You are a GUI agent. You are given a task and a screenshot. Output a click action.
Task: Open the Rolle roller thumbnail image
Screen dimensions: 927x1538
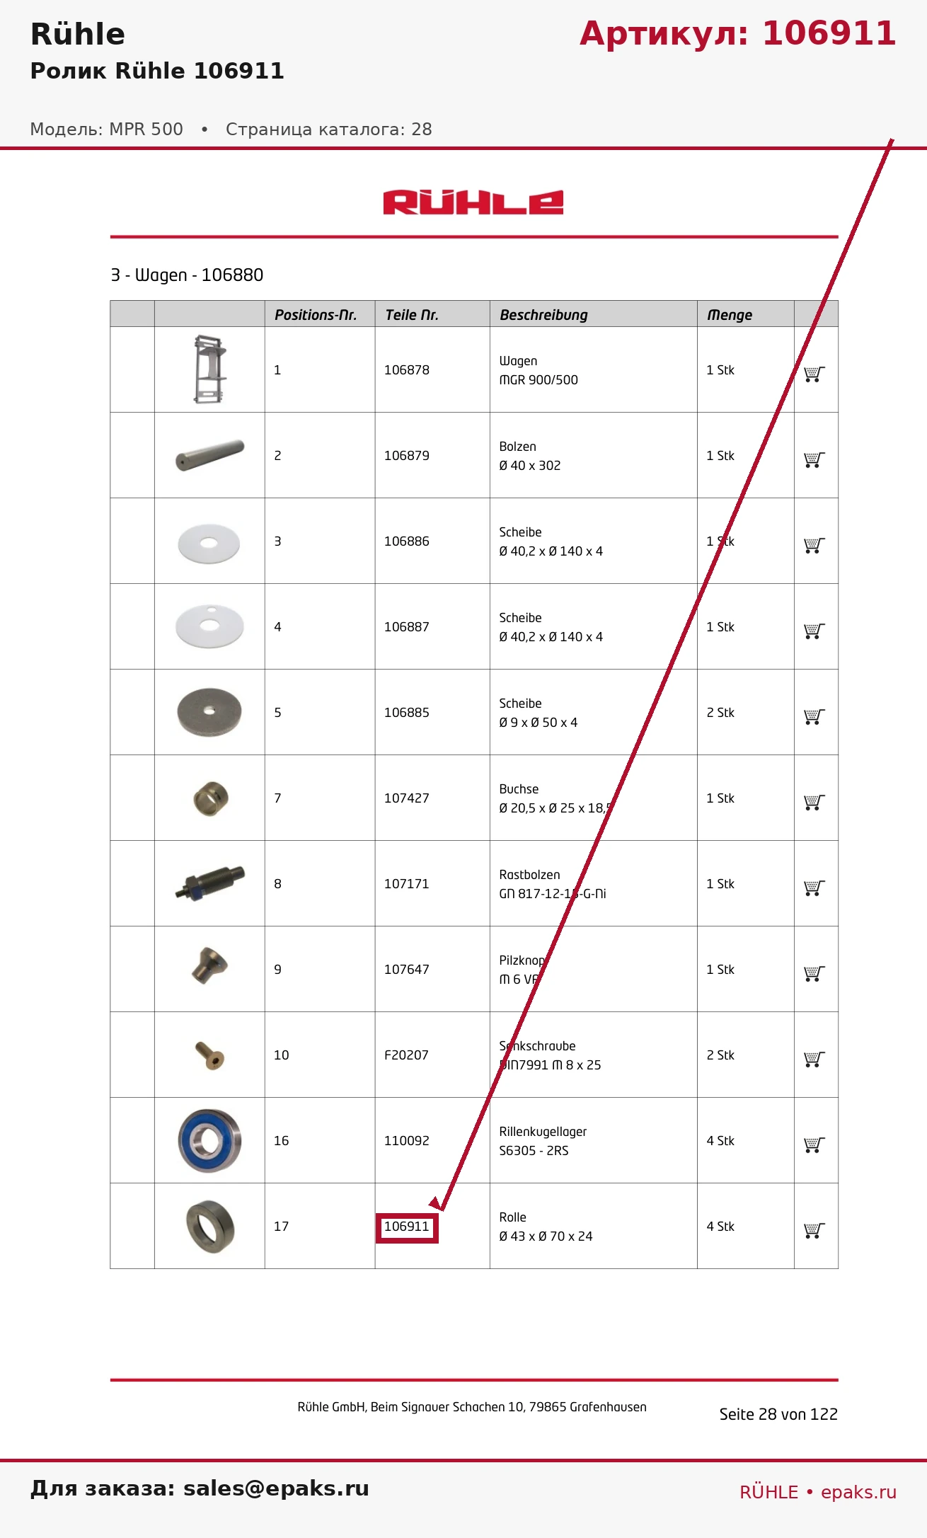click(x=210, y=1227)
